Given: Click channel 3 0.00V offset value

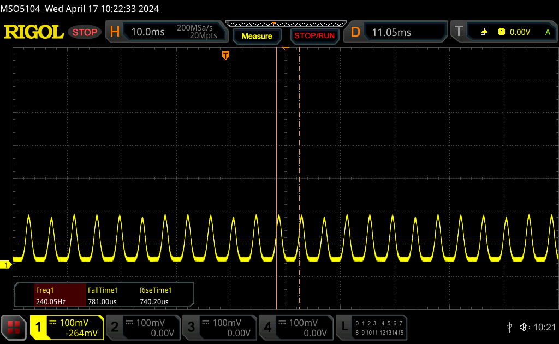Looking at the screenshot, I should pos(239,333).
